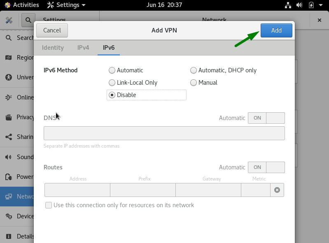Click the Activities logo icon
329x243 pixels.
[7, 5]
